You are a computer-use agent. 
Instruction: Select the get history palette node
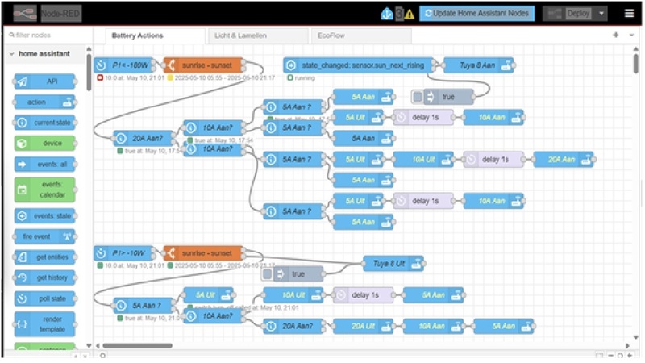[x=45, y=277]
